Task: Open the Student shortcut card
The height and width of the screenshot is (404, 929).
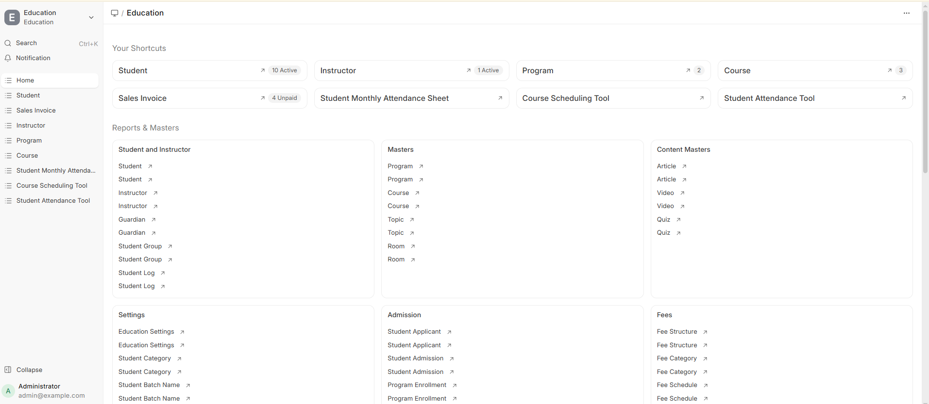Action: click(133, 71)
